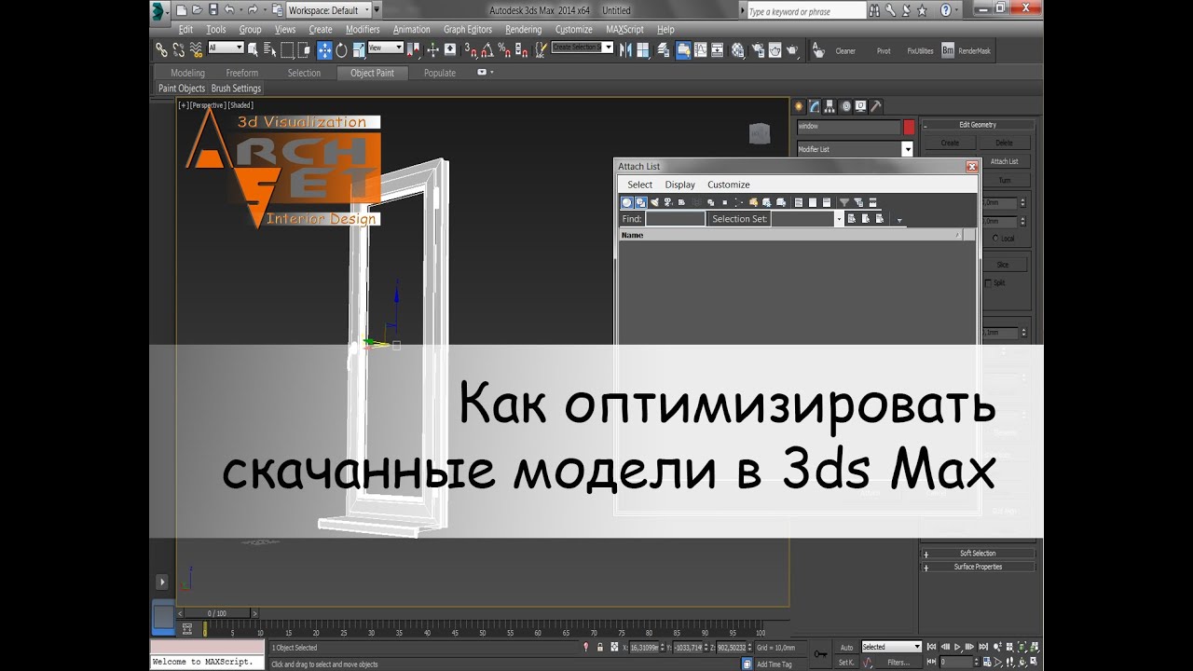The image size is (1193, 671).
Task: Click the time slider 0 / 100 handle
Action: point(216,613)
